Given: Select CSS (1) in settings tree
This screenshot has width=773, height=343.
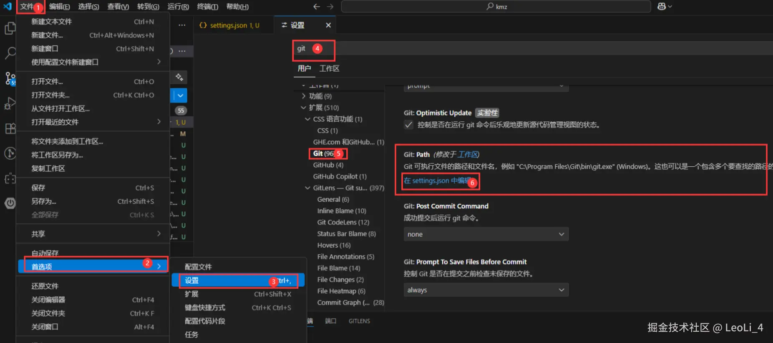Looking at the screenshot, I should (x=327, y=130).
